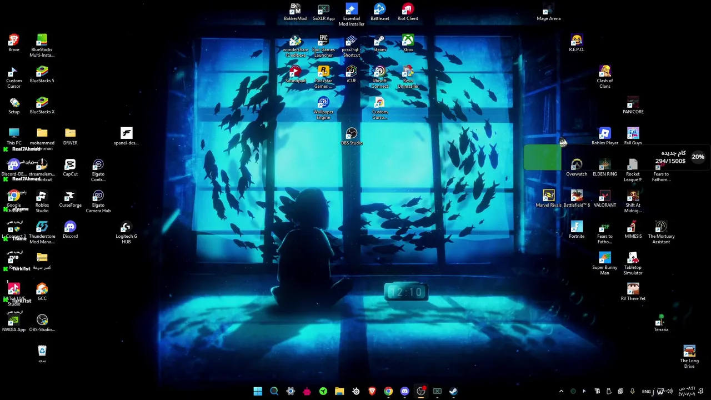Open the Clash of Clans icon
The height and width of the screenshot is (400, 711).
pyautogui.click(x=605, y=77)
